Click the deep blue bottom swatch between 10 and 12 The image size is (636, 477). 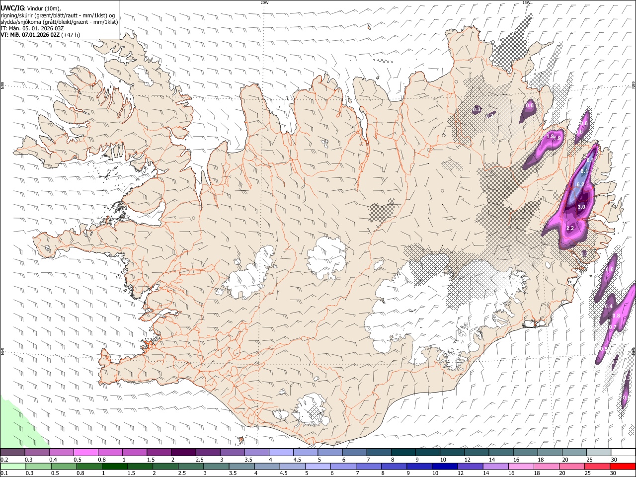point(445,466)
